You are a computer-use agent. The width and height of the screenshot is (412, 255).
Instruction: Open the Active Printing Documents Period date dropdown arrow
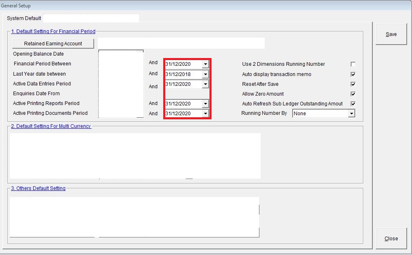click(x=205, y=114)
